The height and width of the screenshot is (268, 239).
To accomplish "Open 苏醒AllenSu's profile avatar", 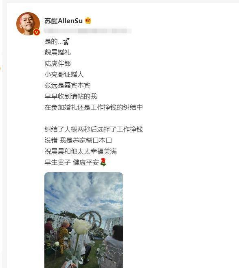I will (28, 24).
